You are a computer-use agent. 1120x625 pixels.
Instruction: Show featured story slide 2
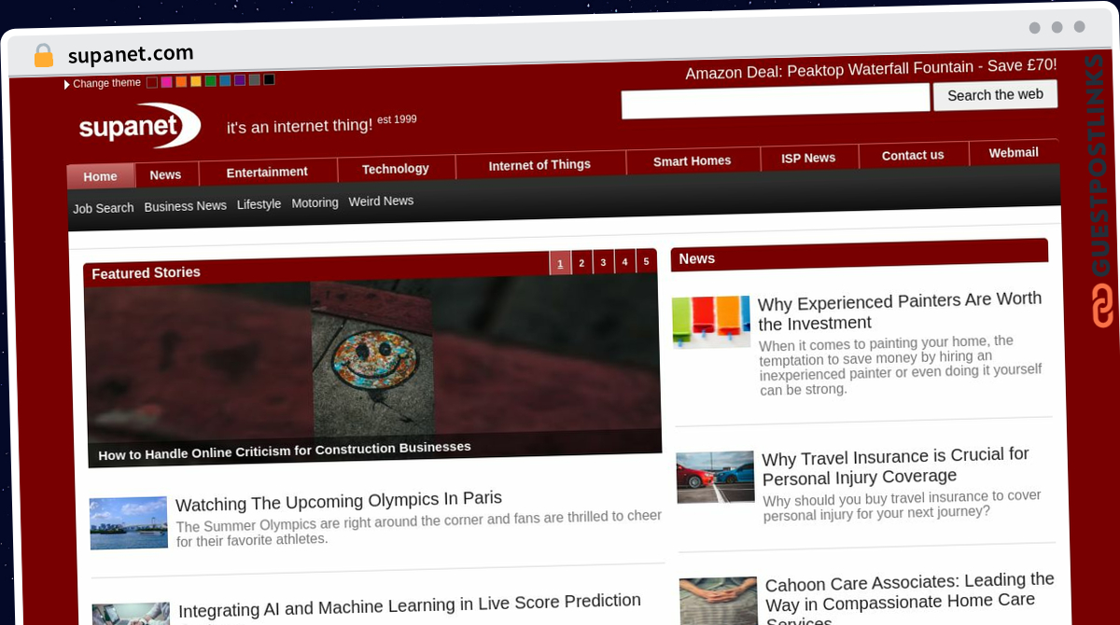[581, 262]
